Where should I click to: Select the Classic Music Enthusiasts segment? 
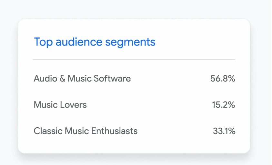point(85,131)
